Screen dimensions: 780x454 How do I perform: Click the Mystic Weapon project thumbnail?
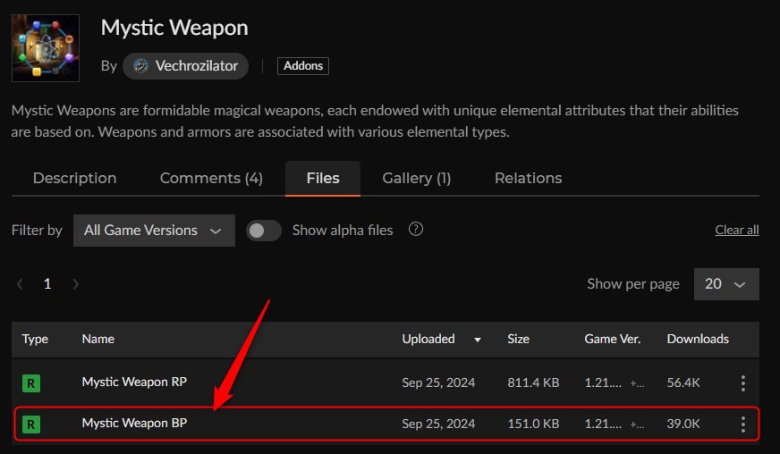click(45, 48)
